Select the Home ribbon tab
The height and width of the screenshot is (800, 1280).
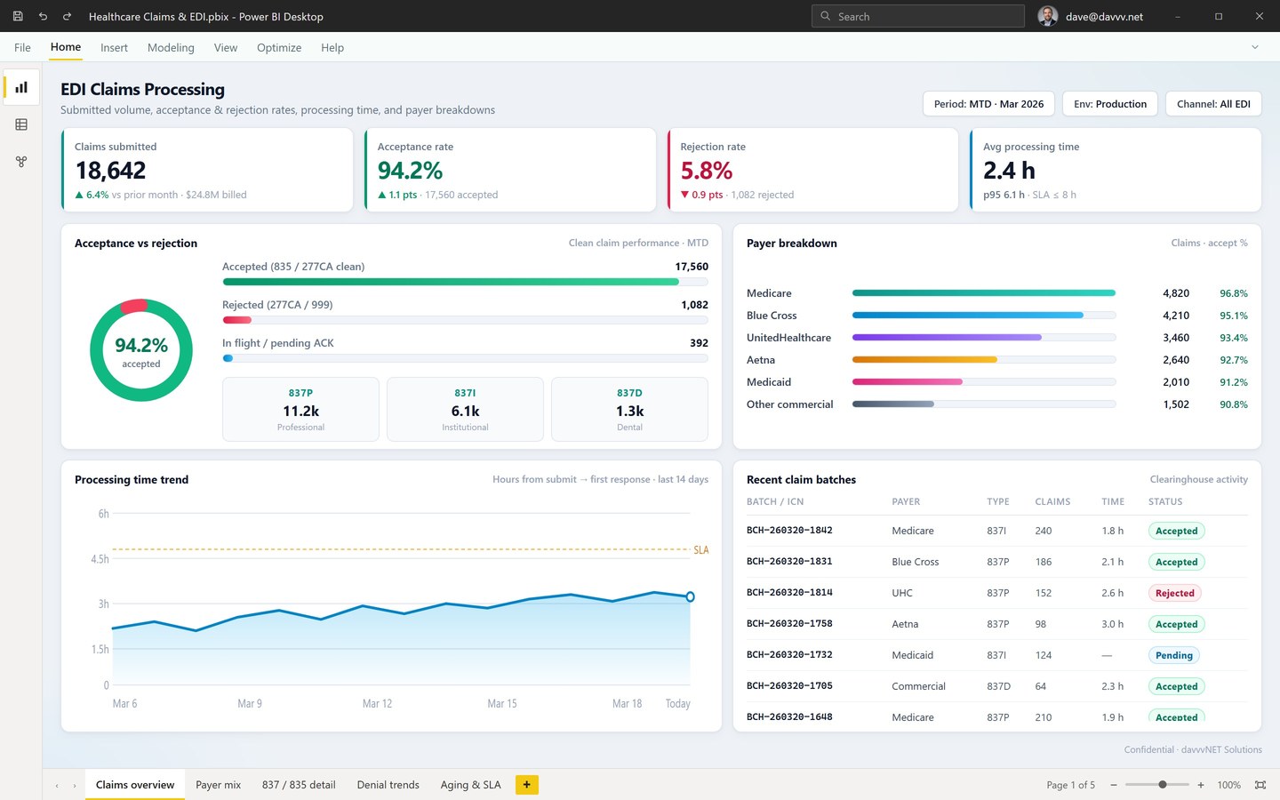(x=66, y=47)
